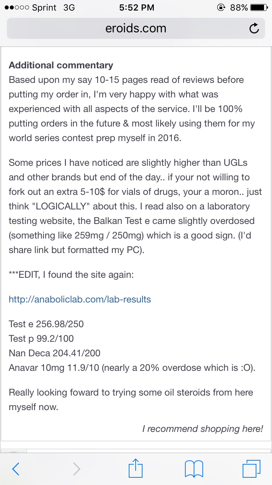Tap the forward navigation arrow
Image resolution: width=272 pixels, height=485 pixels.
pos(77,469)
